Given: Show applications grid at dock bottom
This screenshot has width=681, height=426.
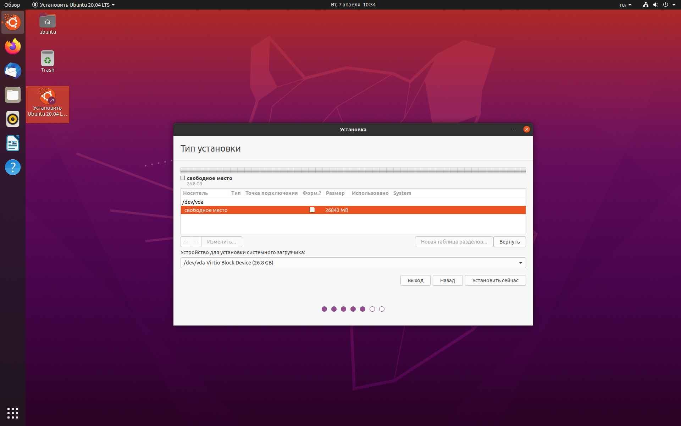Looking at the screenshot, I should [13, 413].
